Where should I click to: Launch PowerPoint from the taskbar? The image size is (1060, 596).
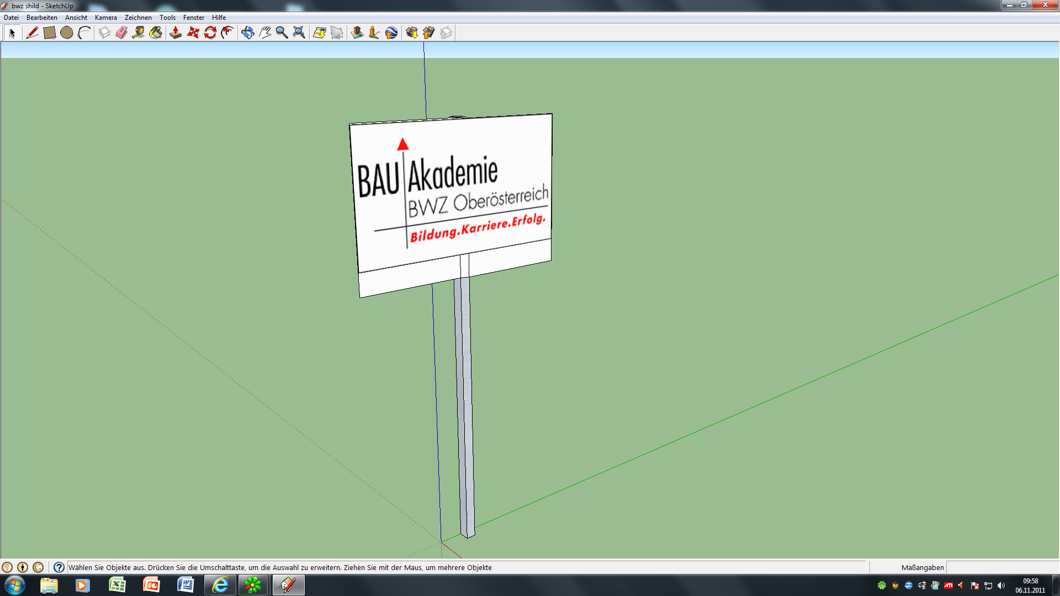pyautogui.click(x=151, y=585)
